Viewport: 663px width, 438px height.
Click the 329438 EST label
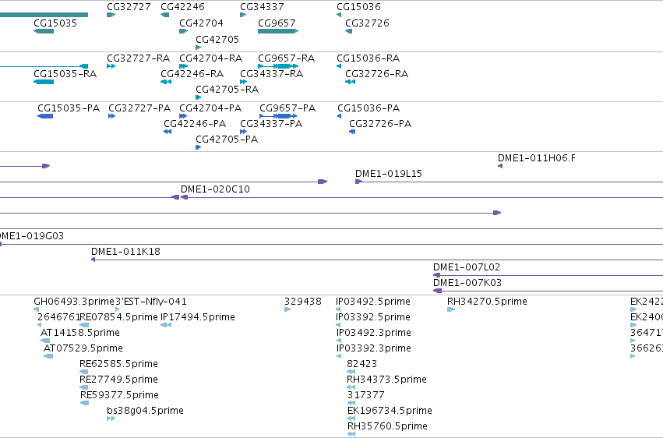click(x=303, y=302)
